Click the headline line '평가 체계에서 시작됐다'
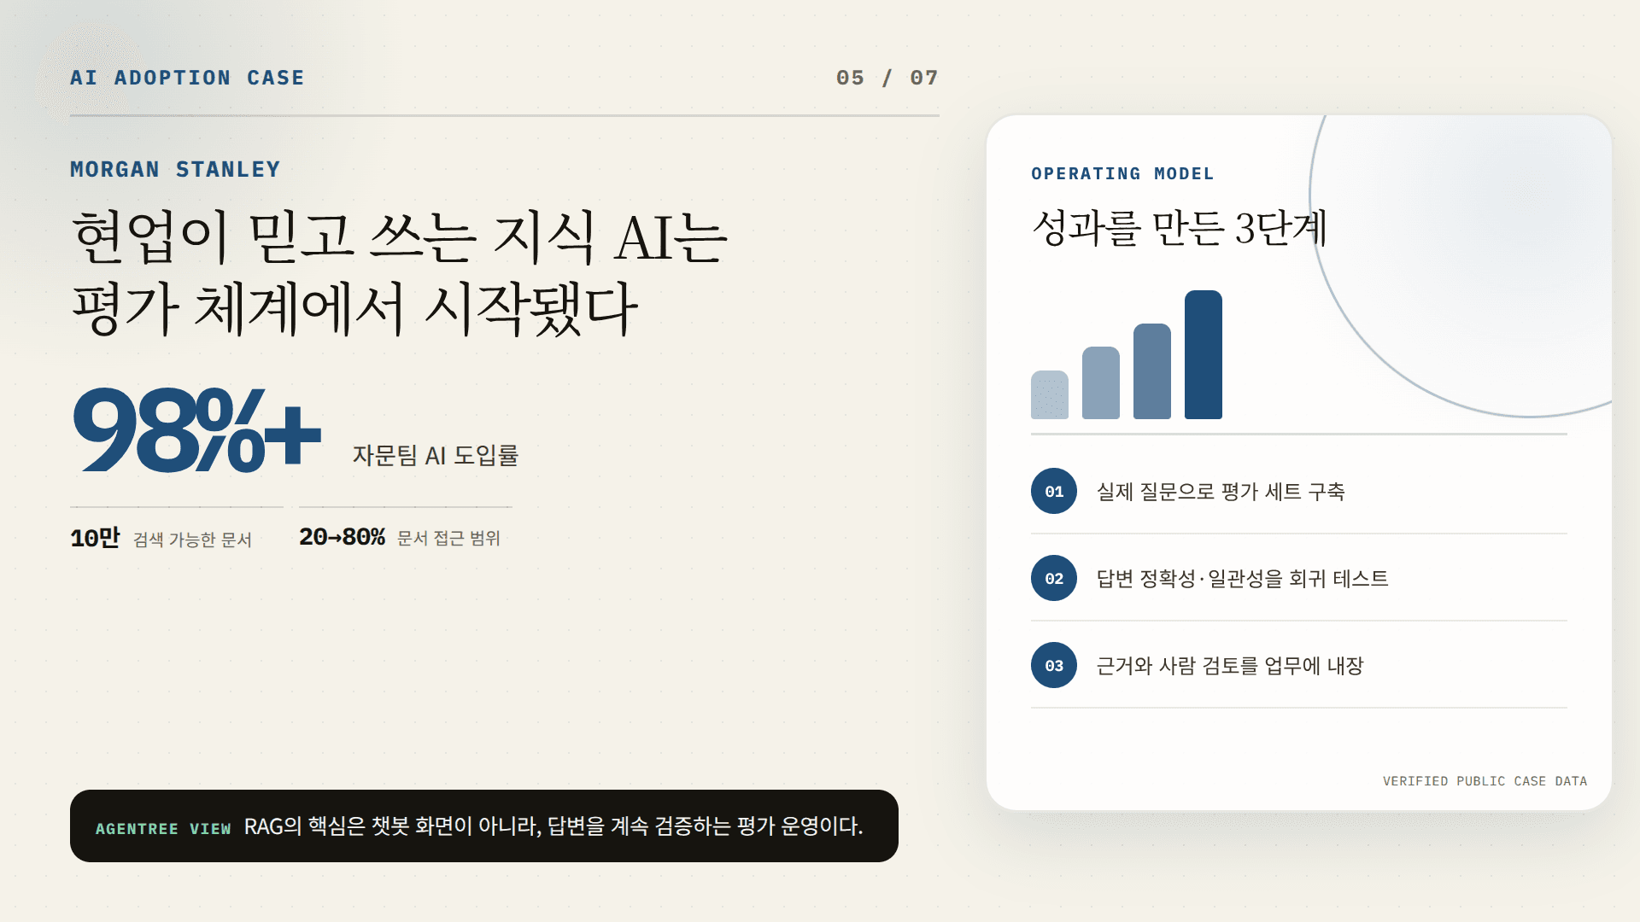Screen dimensions: 1640x922 pyautogui.click(x=355, y=308)
